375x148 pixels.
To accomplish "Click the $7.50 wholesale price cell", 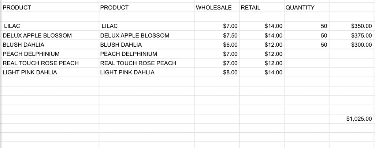I will click(x=216, y=36).
